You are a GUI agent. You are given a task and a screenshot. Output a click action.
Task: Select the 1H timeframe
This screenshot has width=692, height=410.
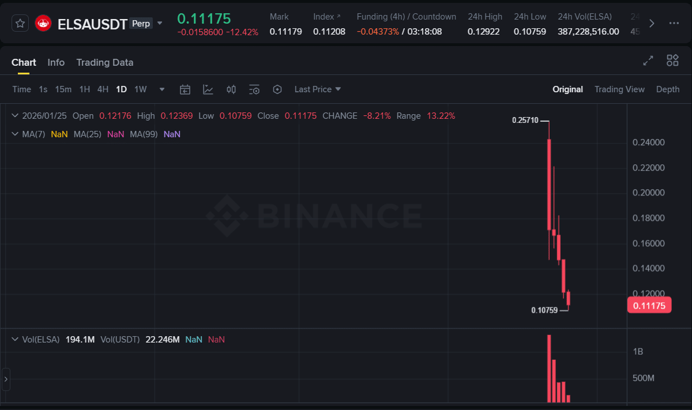(x=84, y=89)
